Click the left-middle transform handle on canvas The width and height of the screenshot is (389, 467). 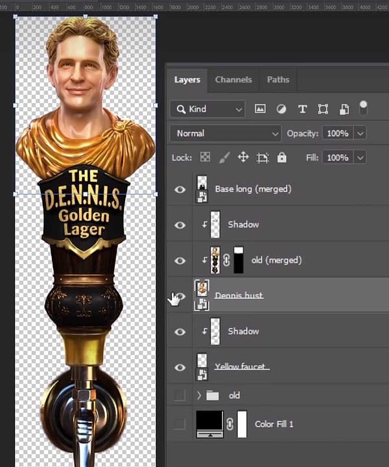[x=16, y=105]
